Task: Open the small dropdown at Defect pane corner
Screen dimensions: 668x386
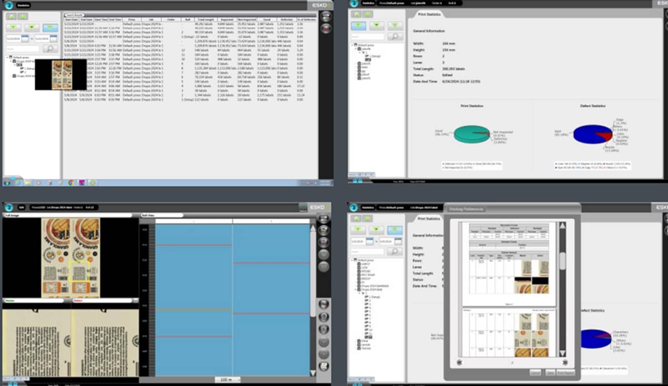Action: pos(136,301)
